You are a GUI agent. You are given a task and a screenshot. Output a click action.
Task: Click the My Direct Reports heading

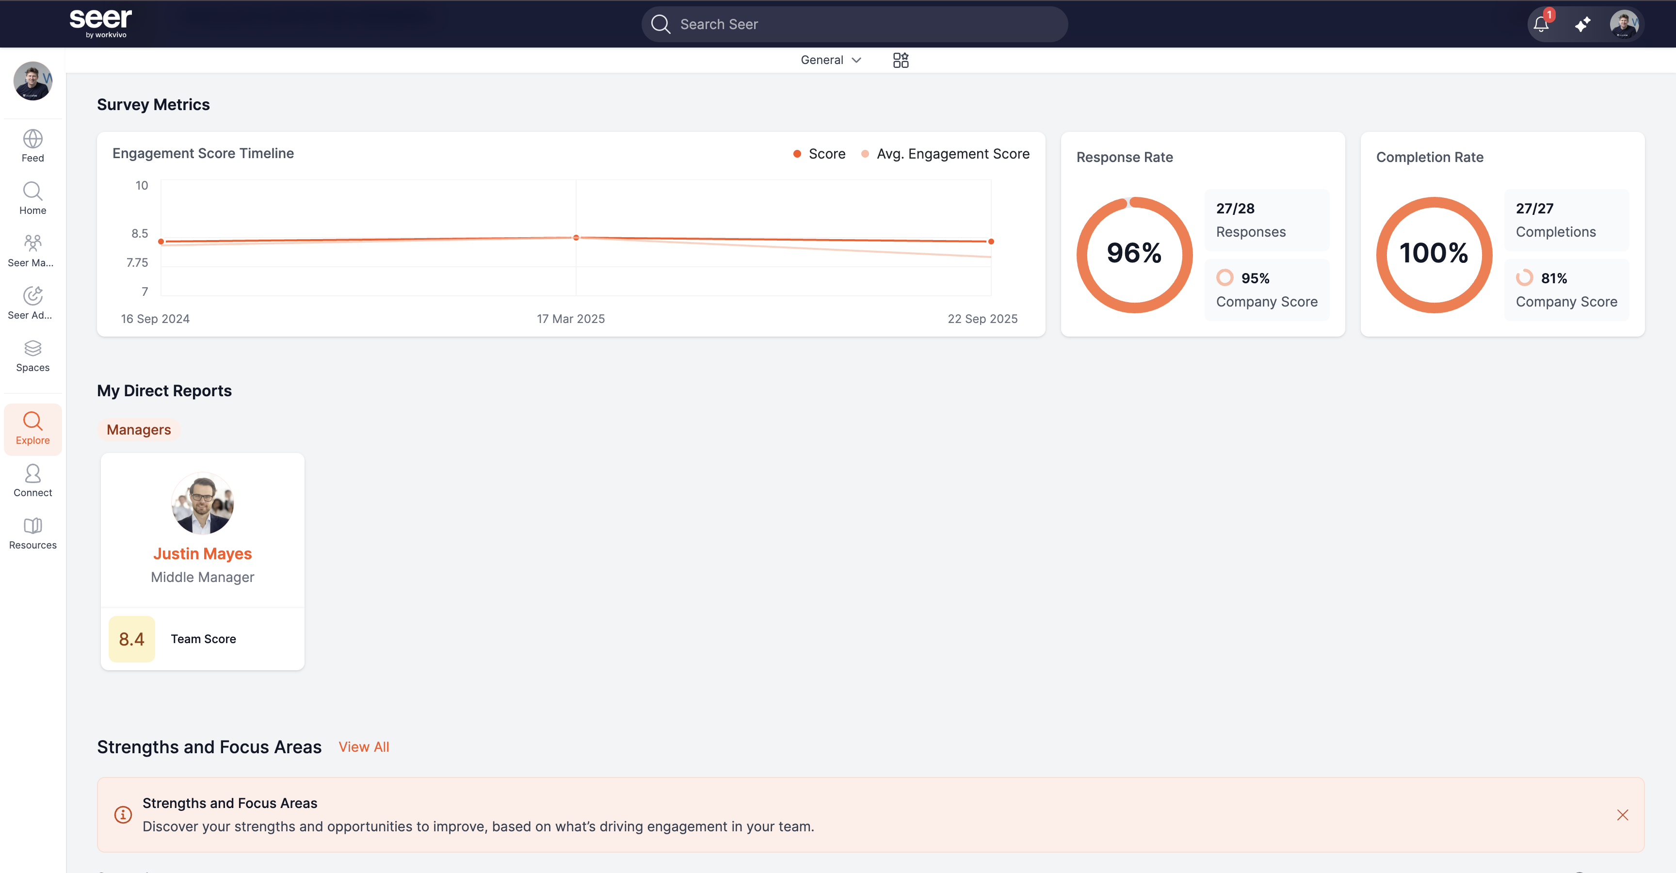point(164,390)
